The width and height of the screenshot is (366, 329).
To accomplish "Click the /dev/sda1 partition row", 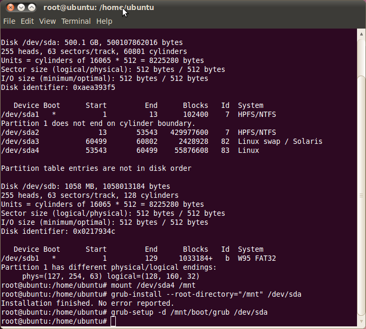I will (139, 114).
